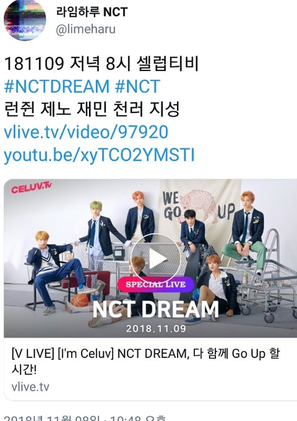Click the 라임하루 NCT display name
297x421 pixels.
click(92, 12)
